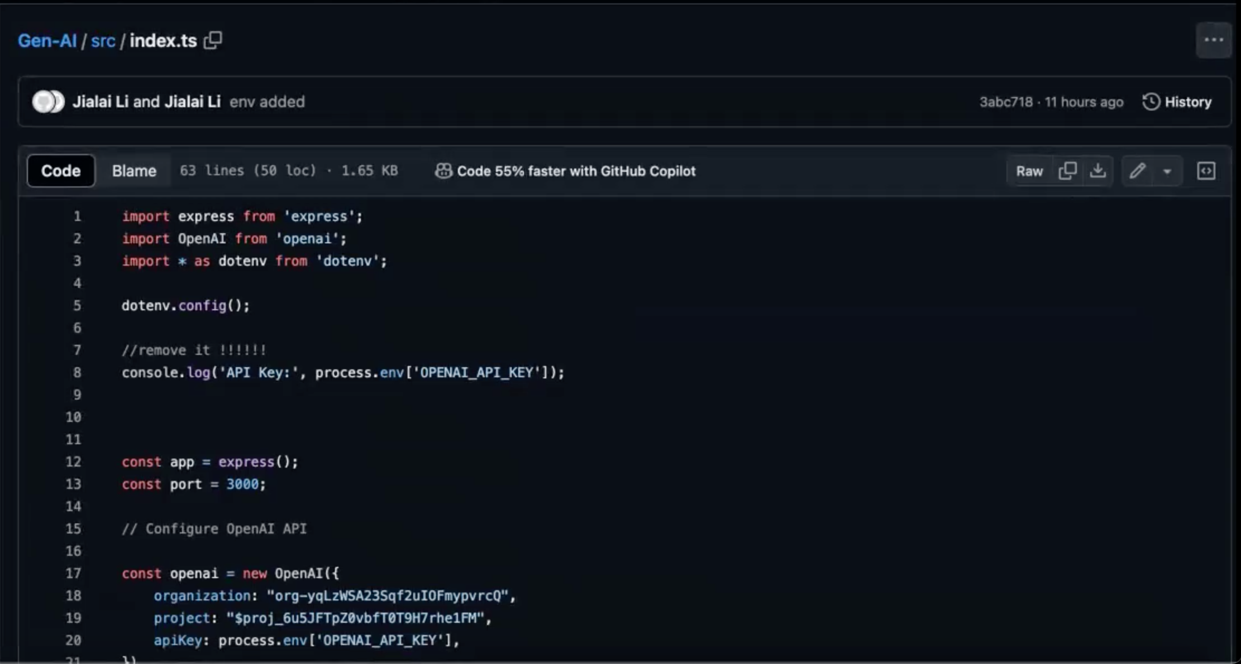Download the raw file icon

1097,171
